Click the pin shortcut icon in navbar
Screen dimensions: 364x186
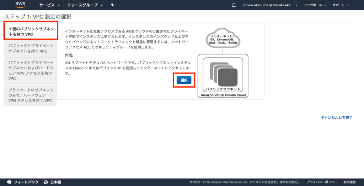(112, 5)
